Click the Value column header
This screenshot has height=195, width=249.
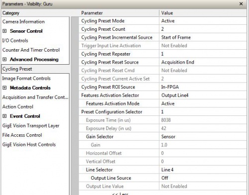pos(203,13)
